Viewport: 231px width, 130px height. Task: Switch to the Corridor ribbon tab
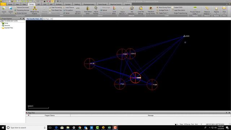(x=68, y=4)
